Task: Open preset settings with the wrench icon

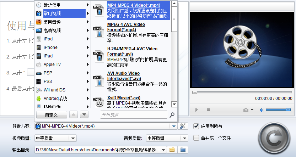Action: click(x=183, y=126)
